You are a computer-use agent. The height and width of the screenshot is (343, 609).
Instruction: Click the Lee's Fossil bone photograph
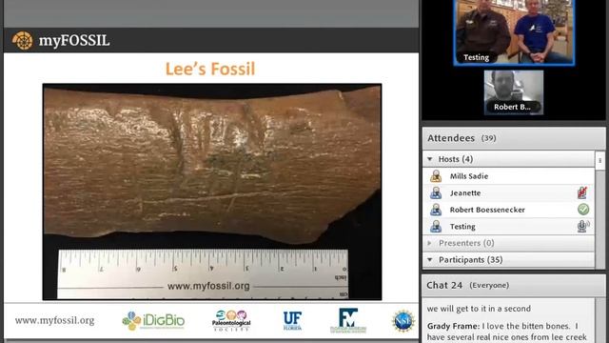[x=212, y=192]
